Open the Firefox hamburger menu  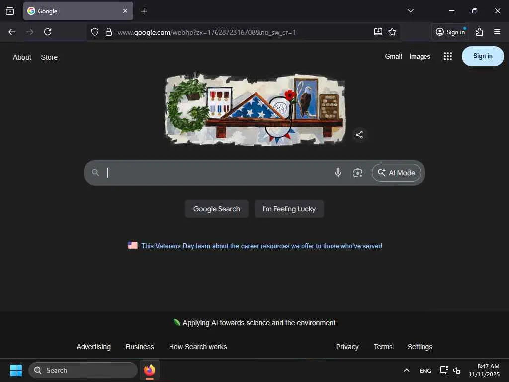(497, 32)
